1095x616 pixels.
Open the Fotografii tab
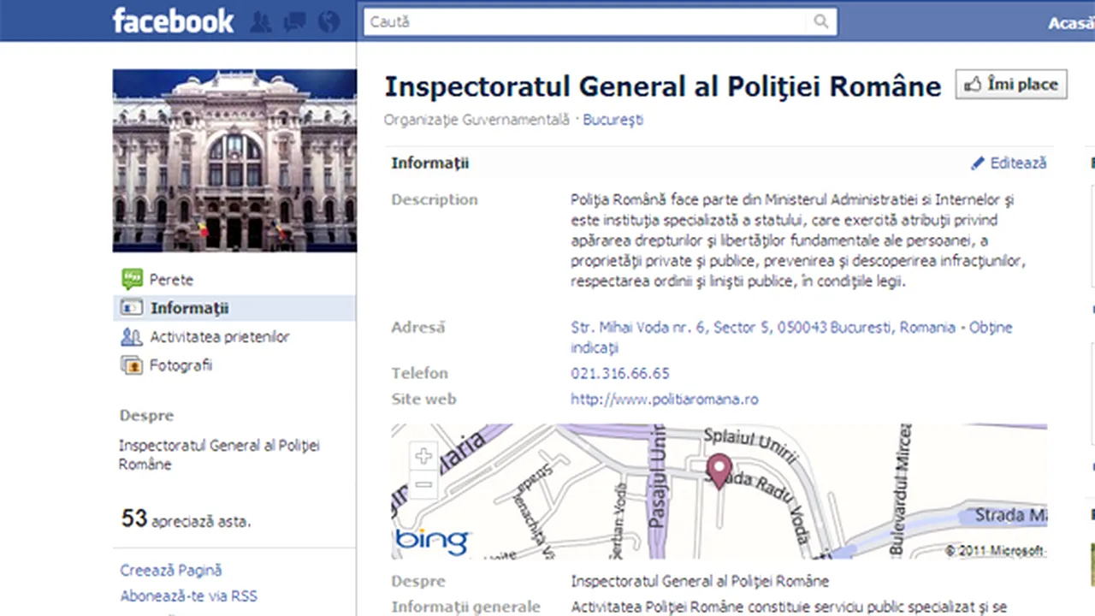(x=181, y=365)
